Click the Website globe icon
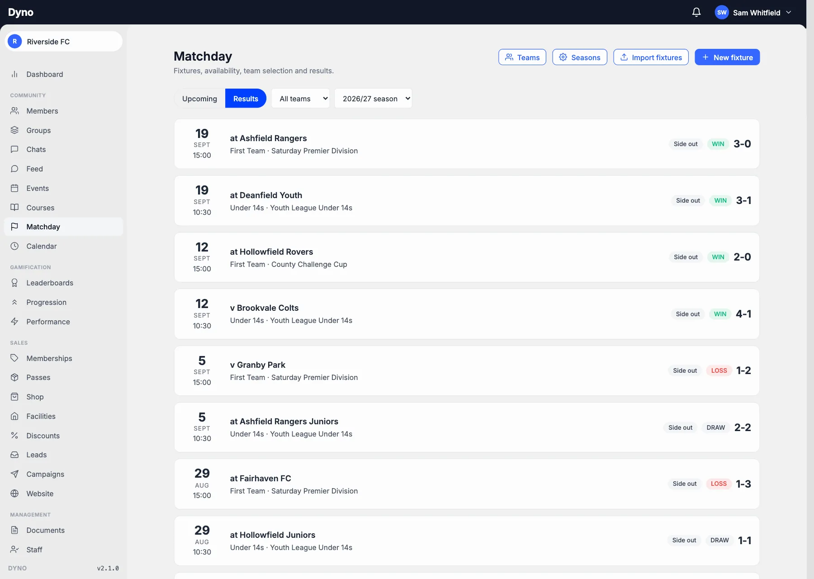 (14, 494)
